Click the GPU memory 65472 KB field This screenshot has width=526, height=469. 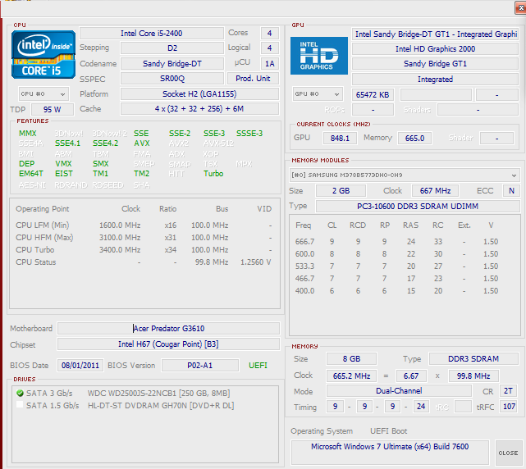(x=373, y=95)
